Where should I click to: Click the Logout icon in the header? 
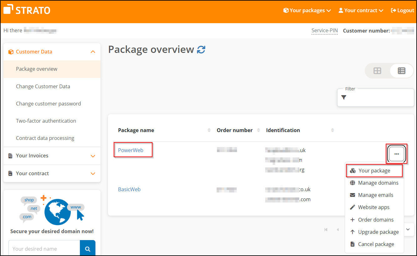pos(393,10)
